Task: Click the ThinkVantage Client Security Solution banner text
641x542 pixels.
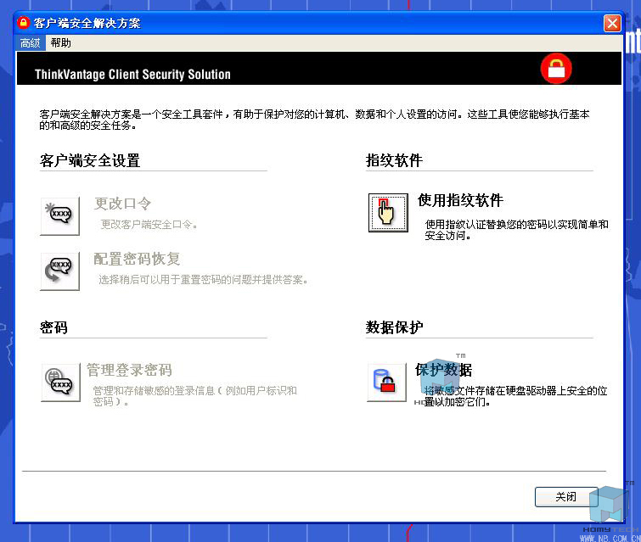Action: point(132,75)
